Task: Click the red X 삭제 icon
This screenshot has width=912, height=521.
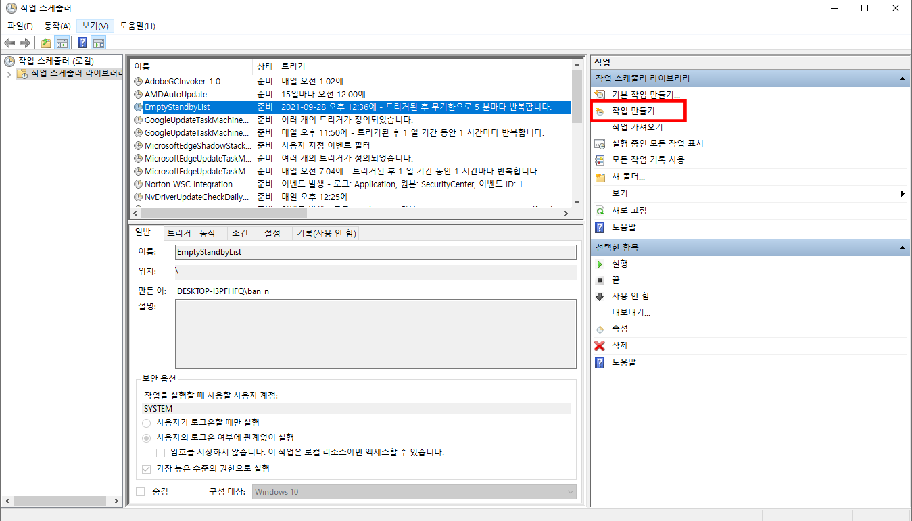Action: [x=600, y=346]
